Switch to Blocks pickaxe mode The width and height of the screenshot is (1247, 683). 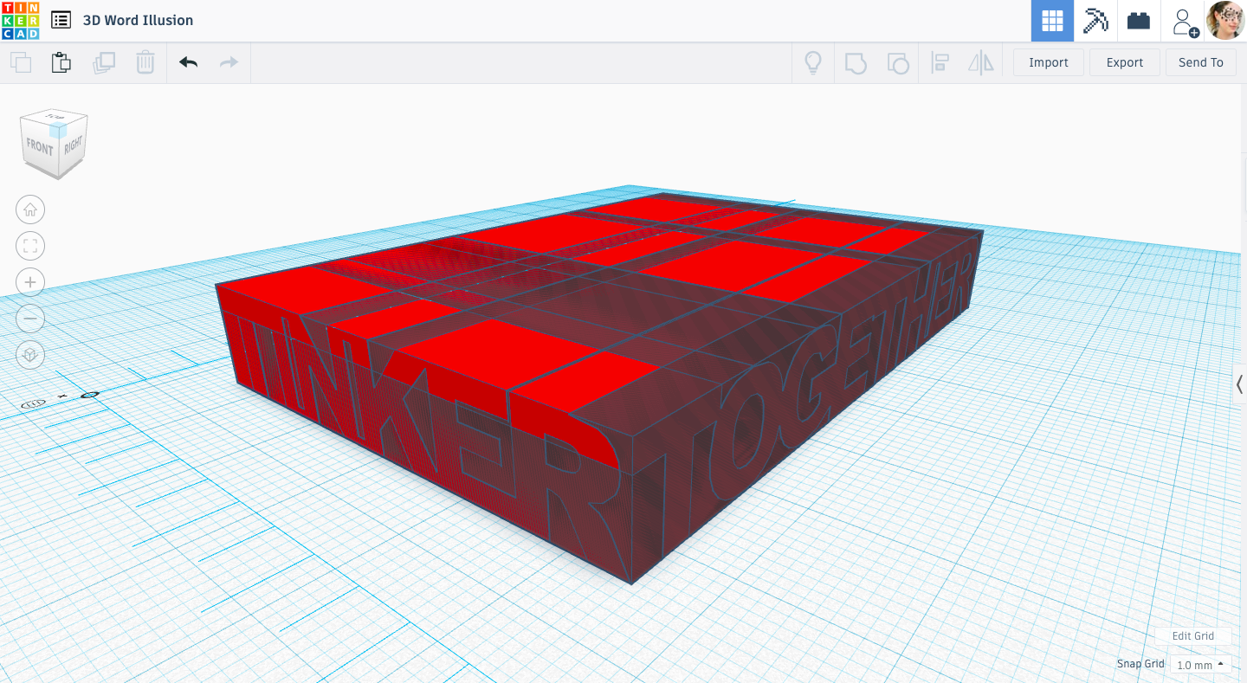tap(1095, 21)
